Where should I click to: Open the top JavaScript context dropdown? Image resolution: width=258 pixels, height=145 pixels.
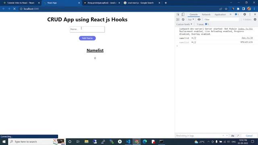(191, 19)
